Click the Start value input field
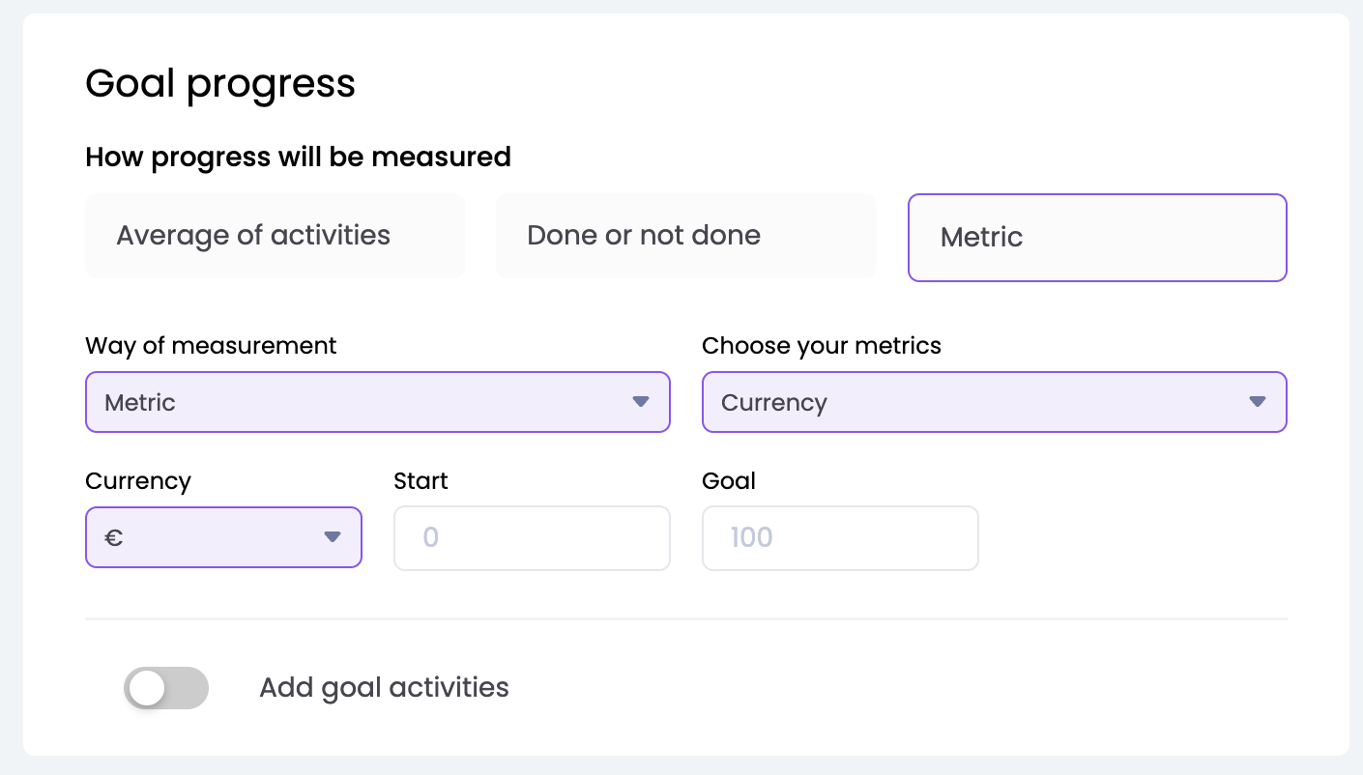Screen dimensions: 1363x775 coord(532,537)
